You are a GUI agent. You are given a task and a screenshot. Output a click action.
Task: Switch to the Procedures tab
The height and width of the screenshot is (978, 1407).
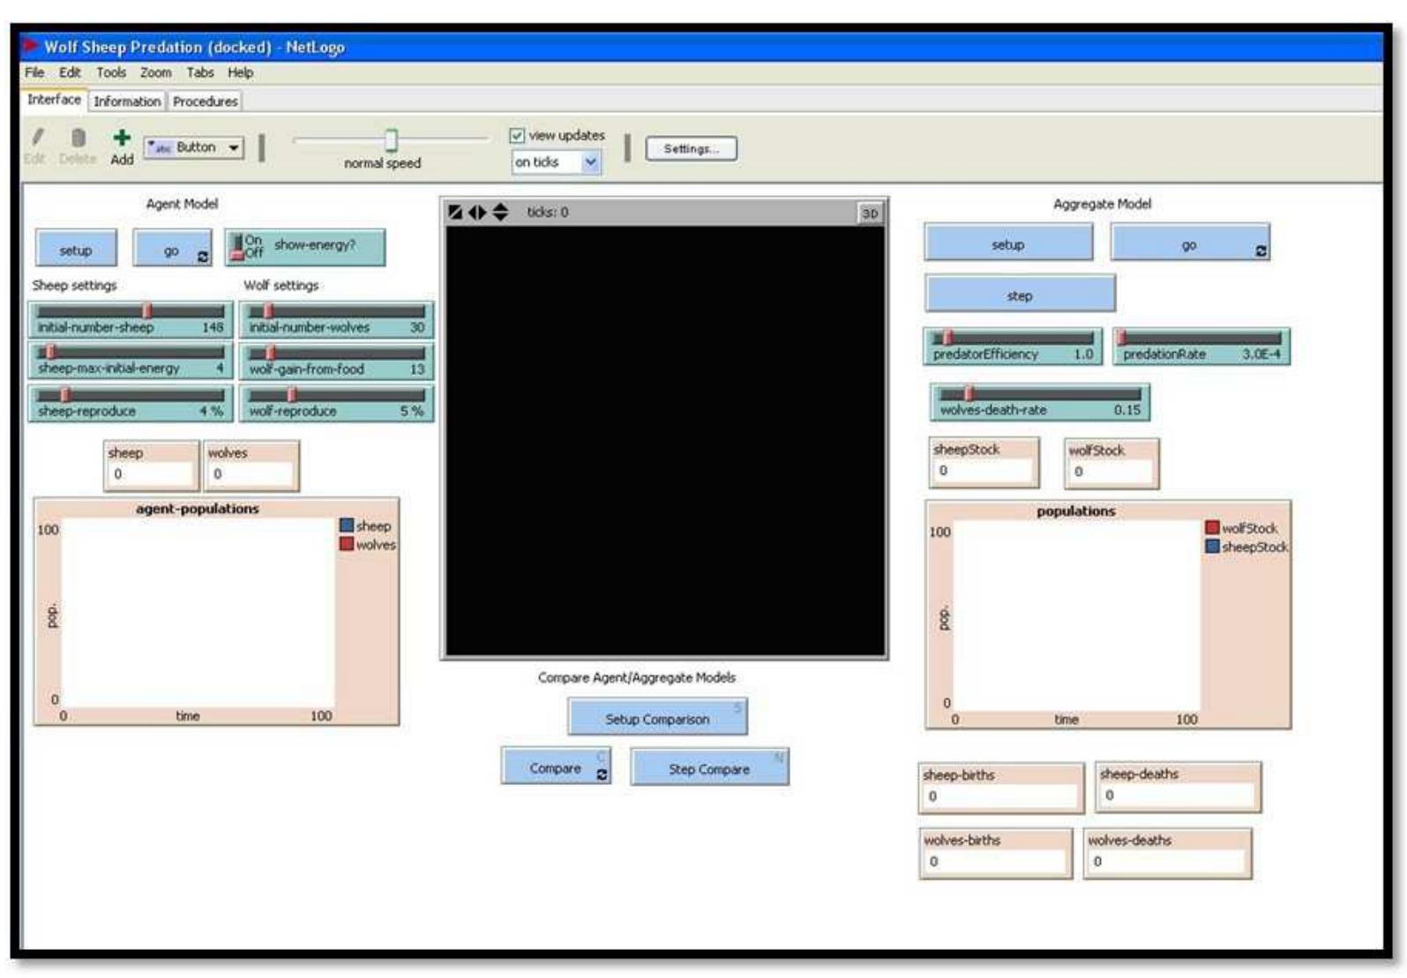coord(206,101)
